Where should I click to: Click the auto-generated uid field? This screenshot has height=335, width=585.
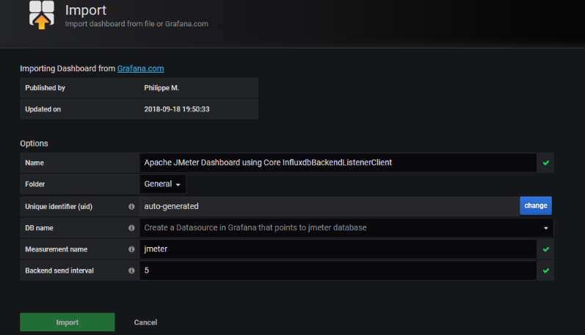tap(330, 207)
